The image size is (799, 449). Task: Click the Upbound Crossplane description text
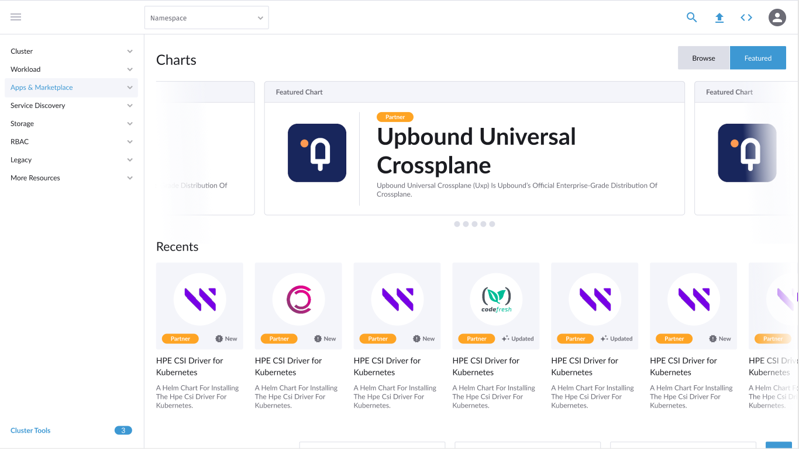pos(517,190)
